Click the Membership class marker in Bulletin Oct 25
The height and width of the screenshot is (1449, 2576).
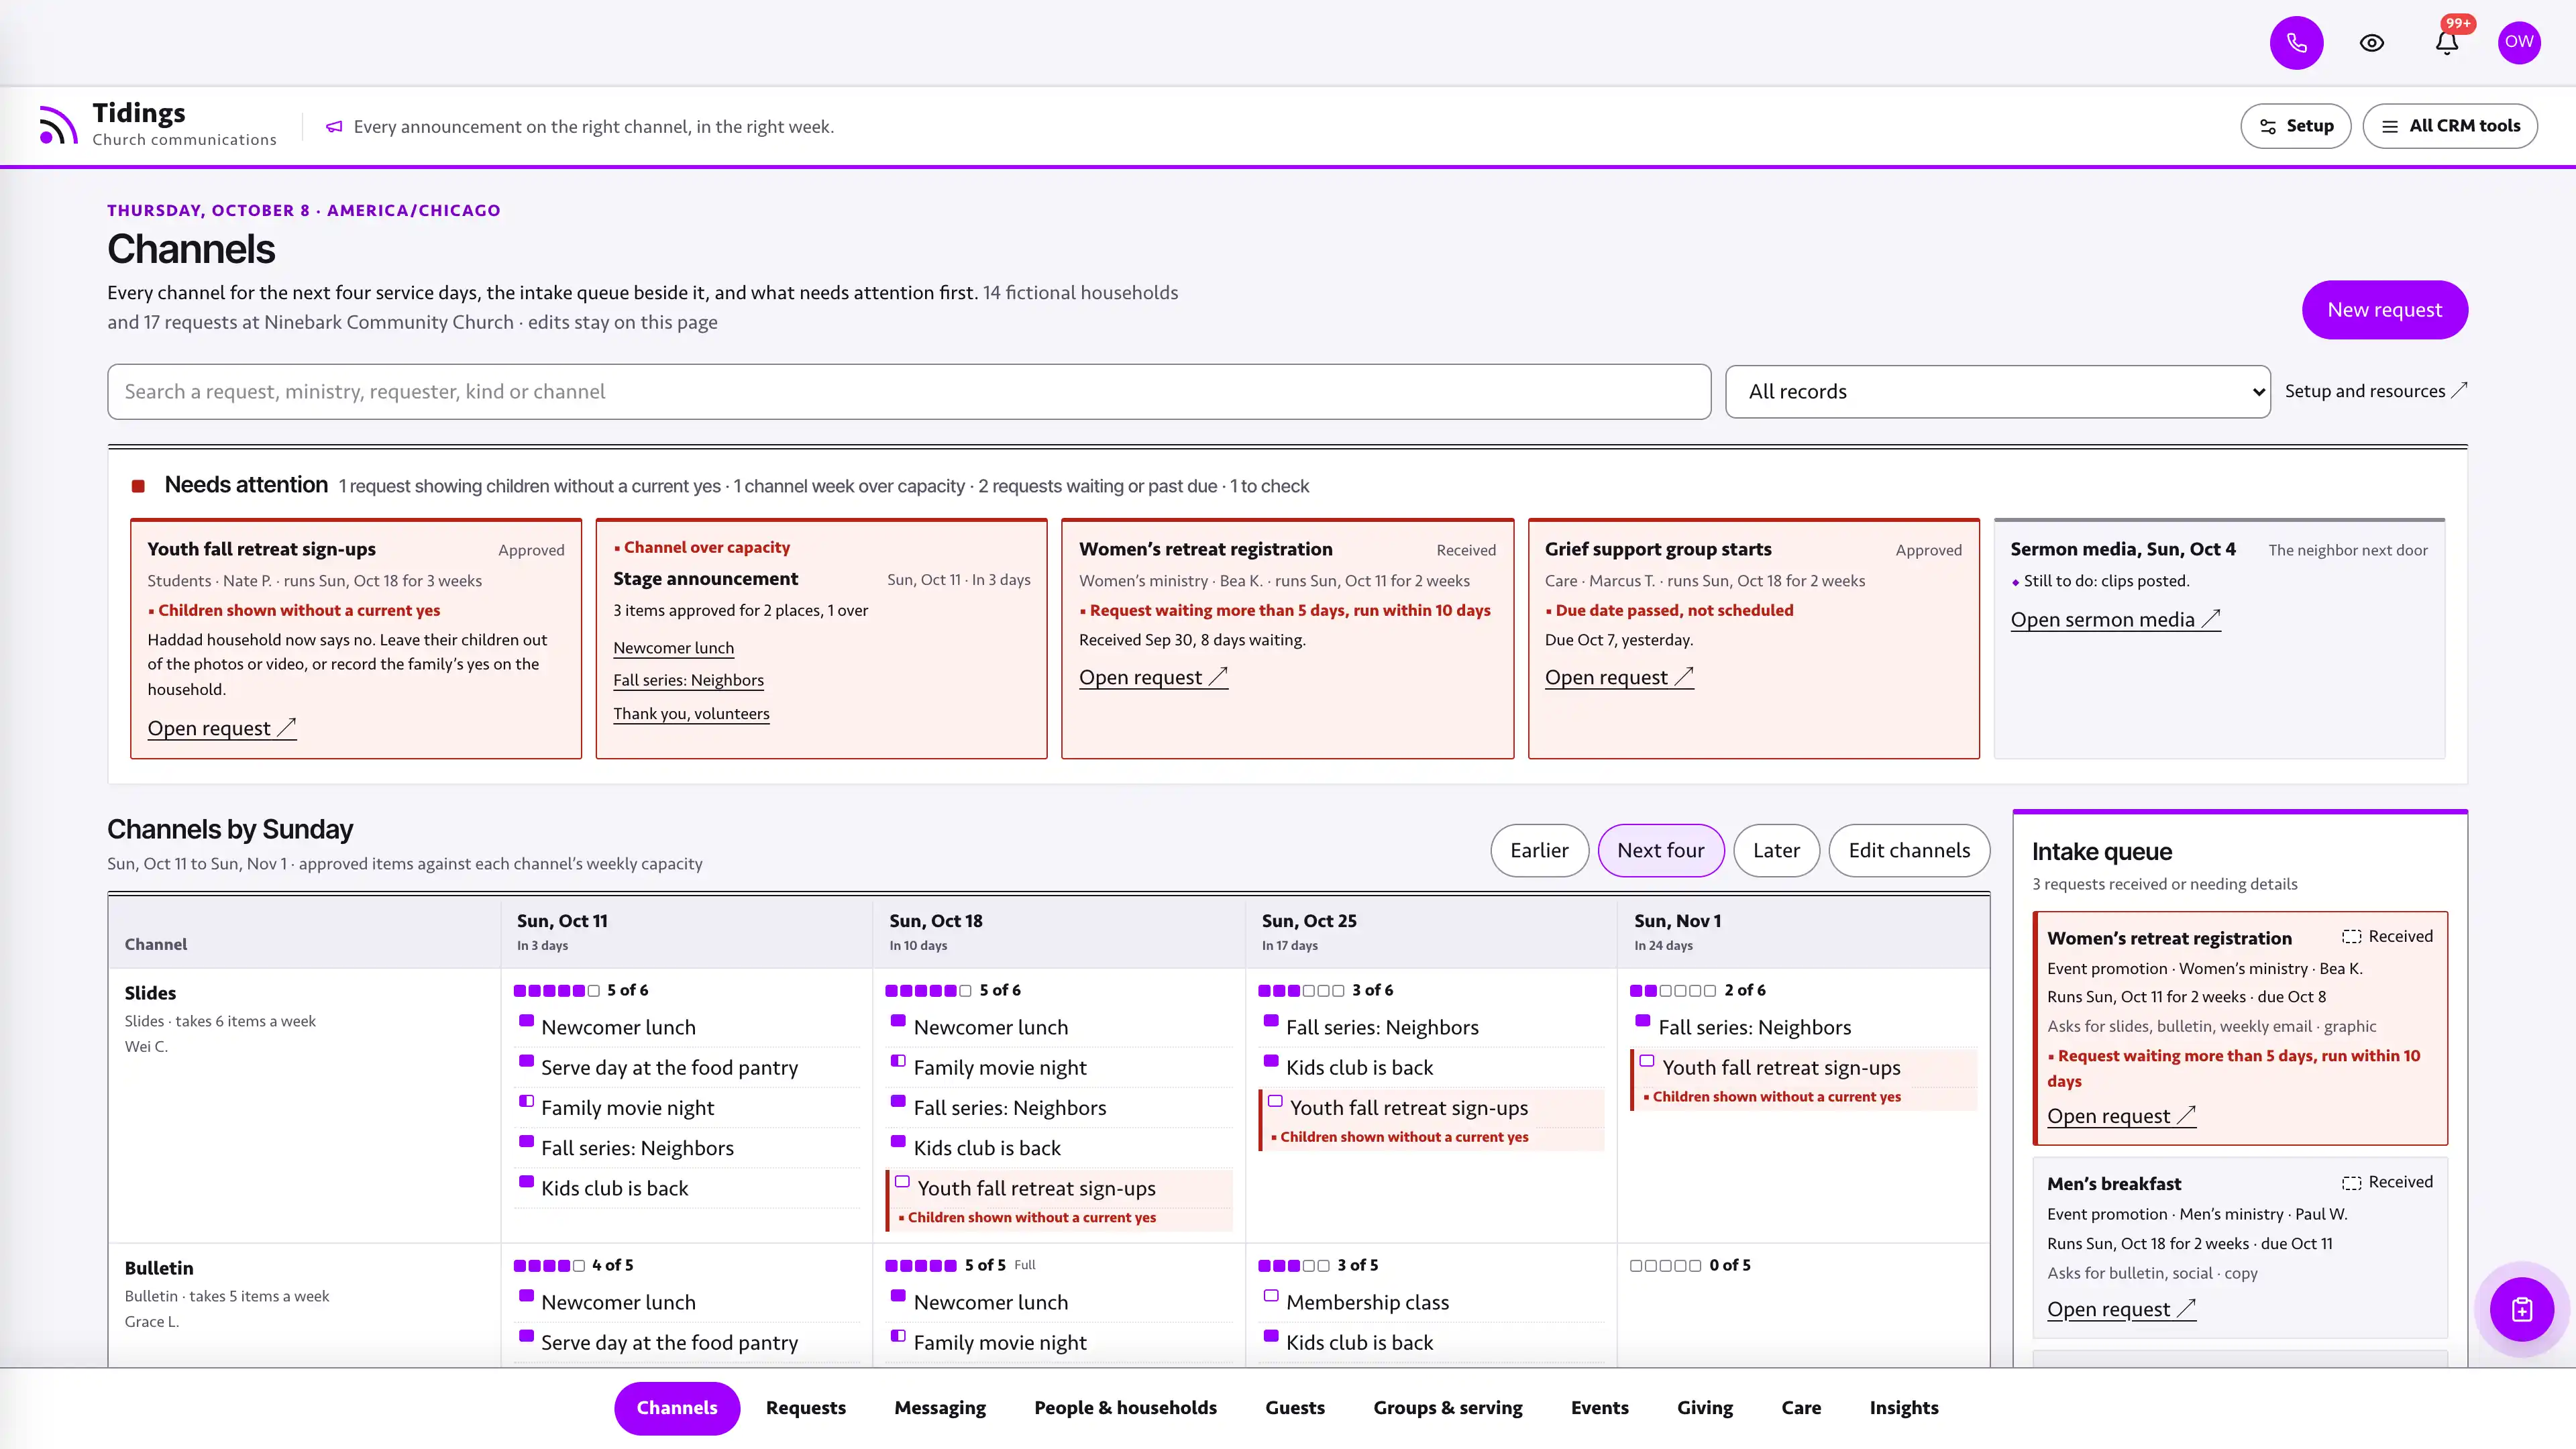1271,1296
